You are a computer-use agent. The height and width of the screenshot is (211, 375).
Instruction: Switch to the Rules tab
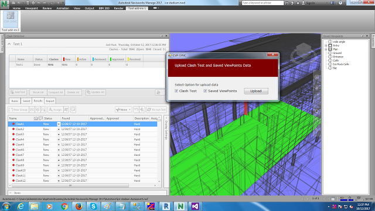point(15,101)
